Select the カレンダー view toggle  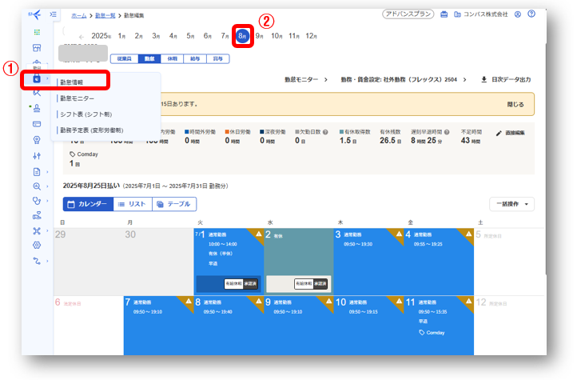coord(88,204)
